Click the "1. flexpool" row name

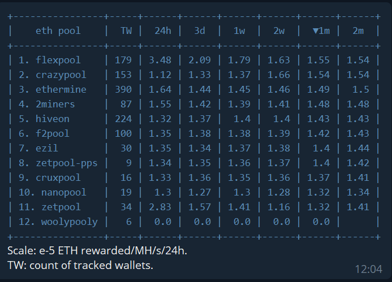[x=50, y=60]
